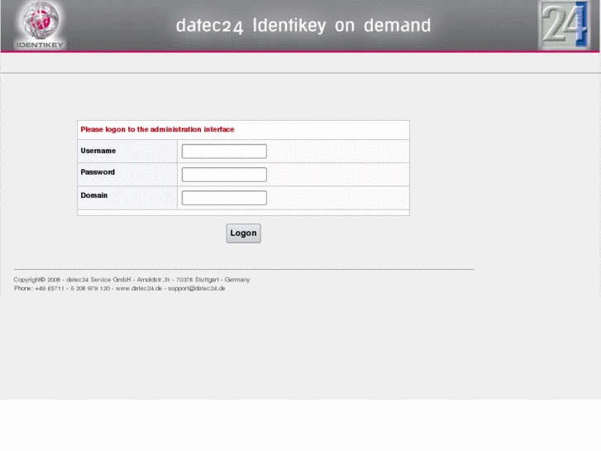Click the Domain label

94,195
